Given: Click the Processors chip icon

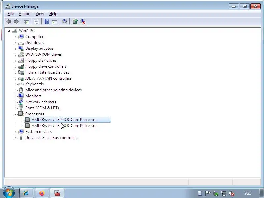Looking at the screenshot, I should (21, 114).
